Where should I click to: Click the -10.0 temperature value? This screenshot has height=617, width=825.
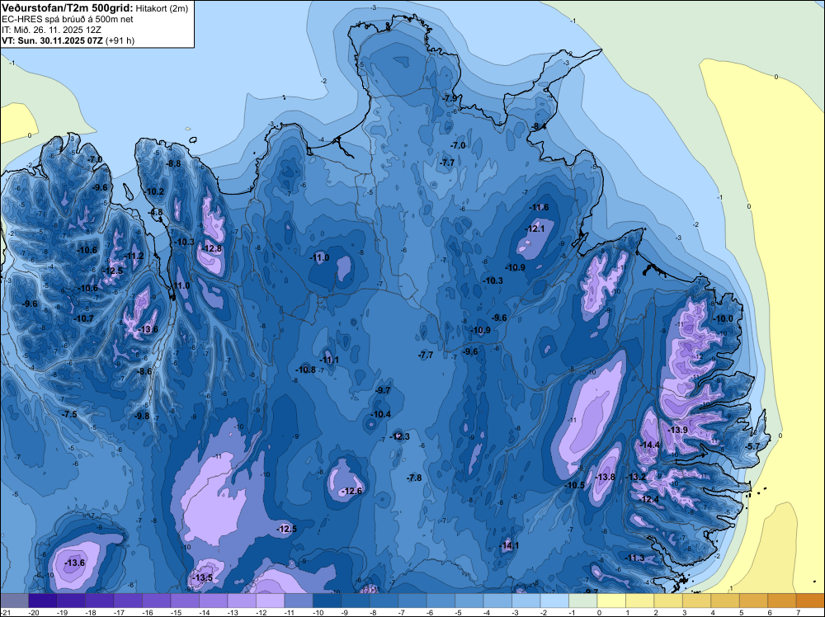723,318
